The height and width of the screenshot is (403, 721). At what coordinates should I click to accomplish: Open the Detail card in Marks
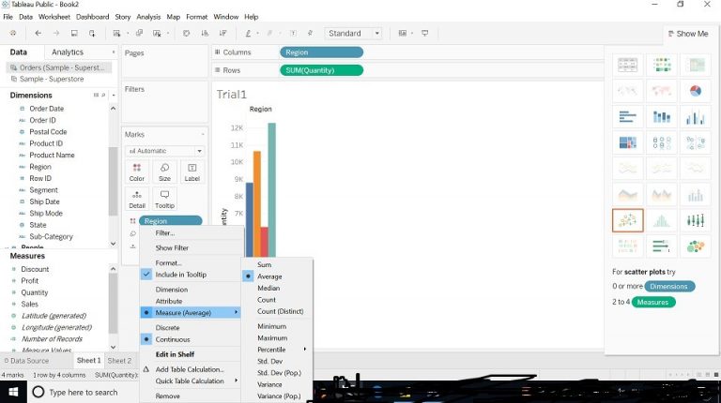coord(136,200)
